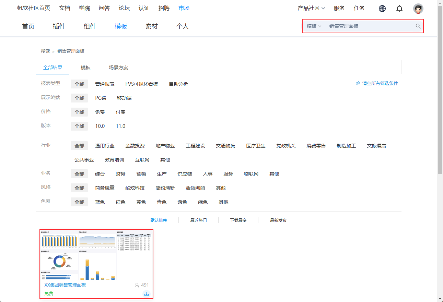This screenshot has height=302, width=443.
Task: Click the user avatar icon
Action: point(418,9)
